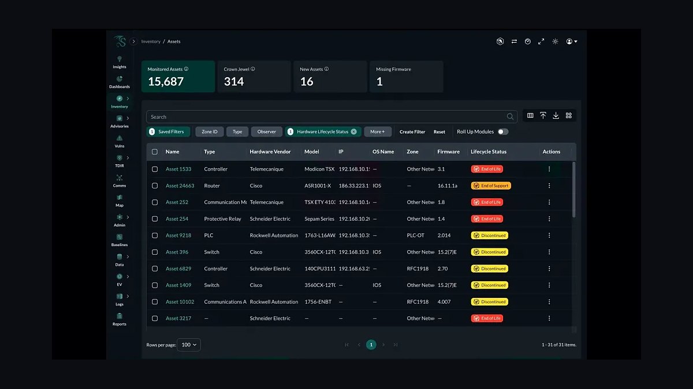Remove the Hardware Lifecycle Status filter

354,131
